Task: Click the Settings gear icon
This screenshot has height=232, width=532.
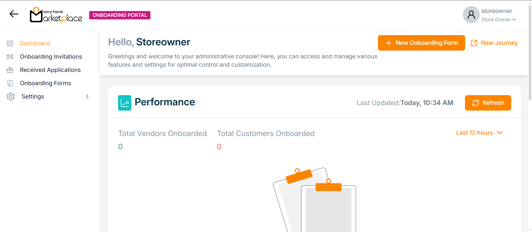Action: (x=11, y=97)
